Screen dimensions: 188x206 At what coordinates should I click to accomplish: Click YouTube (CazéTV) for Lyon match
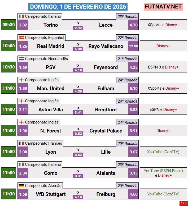click(x=163, y=152)
